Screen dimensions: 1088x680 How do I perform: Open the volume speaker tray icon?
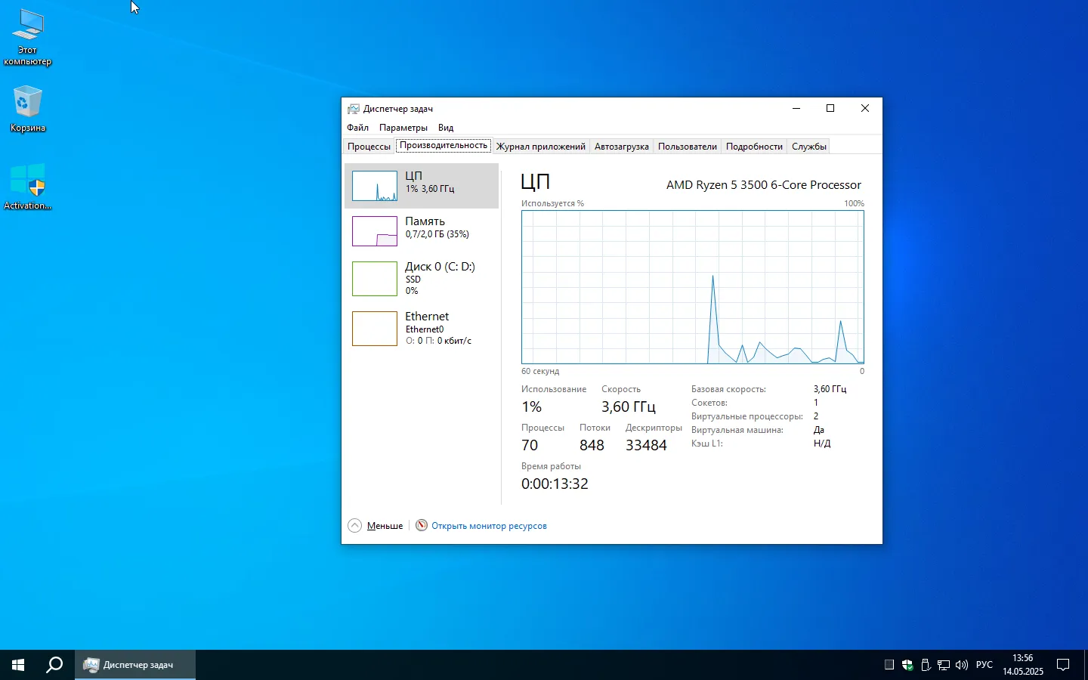(x=962, y=665)
